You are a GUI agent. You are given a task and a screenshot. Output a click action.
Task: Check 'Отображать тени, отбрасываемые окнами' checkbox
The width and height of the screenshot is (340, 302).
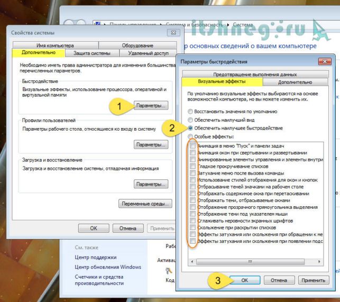(192, 200)
